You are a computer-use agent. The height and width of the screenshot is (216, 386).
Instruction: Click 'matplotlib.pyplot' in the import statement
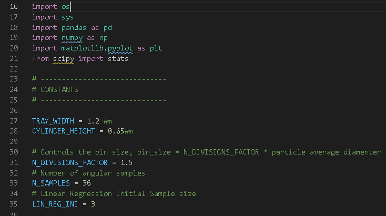95,48
